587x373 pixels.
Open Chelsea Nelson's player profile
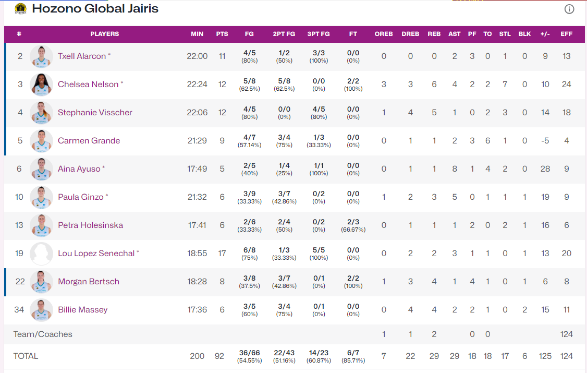(x=88, y=85)
